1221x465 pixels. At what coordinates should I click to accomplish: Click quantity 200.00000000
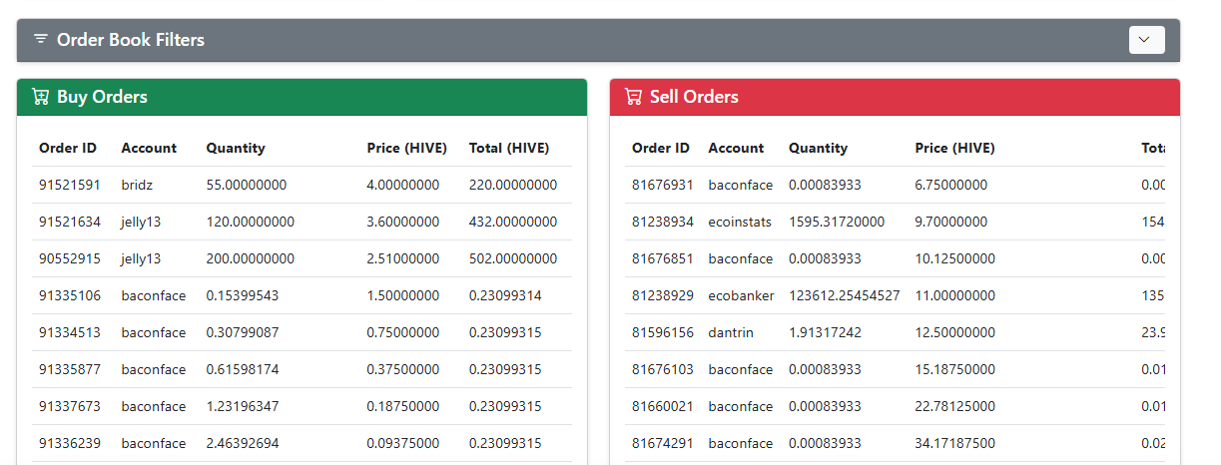(251, 258)
